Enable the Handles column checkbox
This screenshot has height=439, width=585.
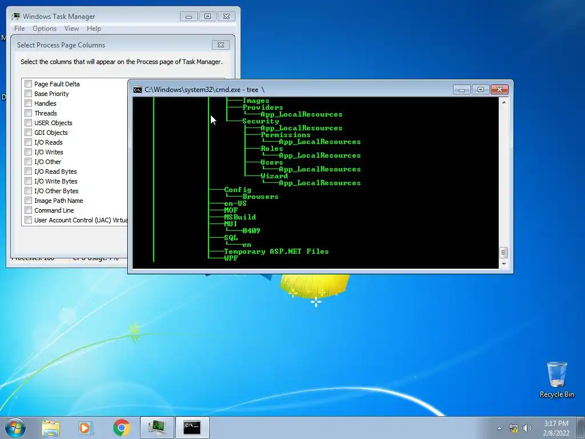click(x=29, y=103)
